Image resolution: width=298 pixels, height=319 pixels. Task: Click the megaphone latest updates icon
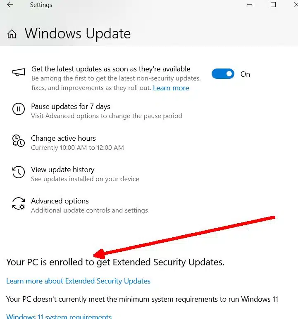tap(19, 73)
